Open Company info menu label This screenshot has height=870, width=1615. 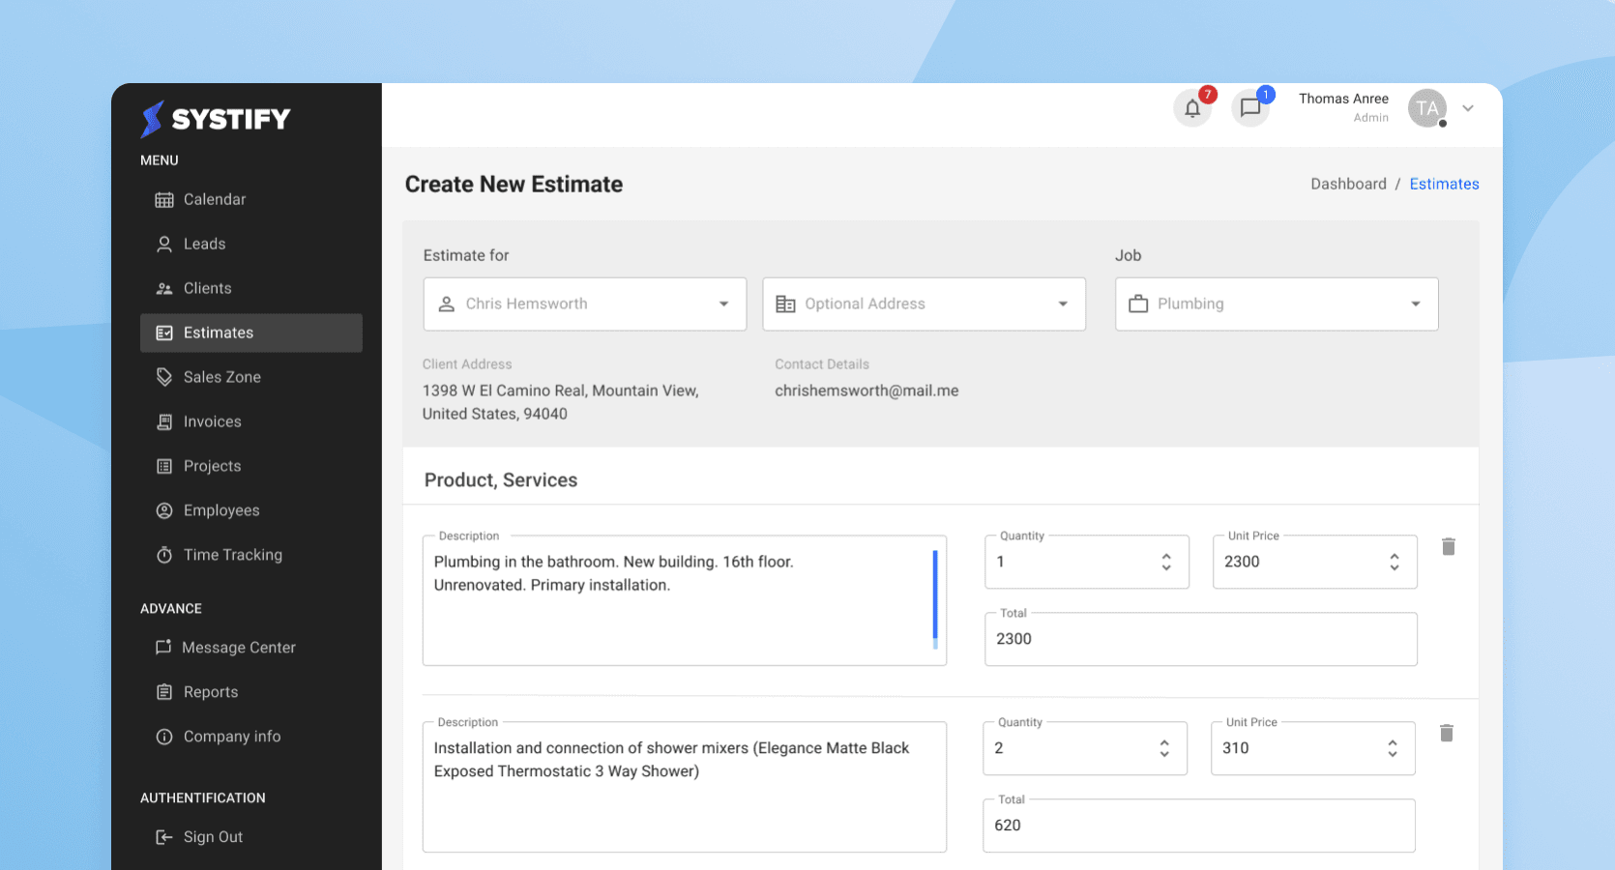point(232,737)
